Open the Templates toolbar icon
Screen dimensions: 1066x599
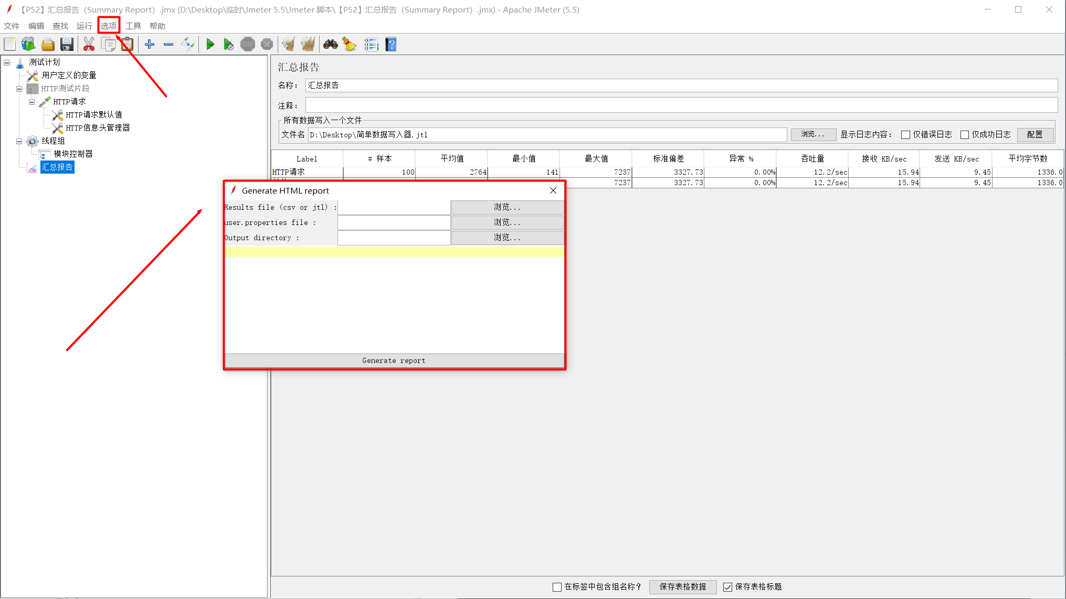(28, 45)
